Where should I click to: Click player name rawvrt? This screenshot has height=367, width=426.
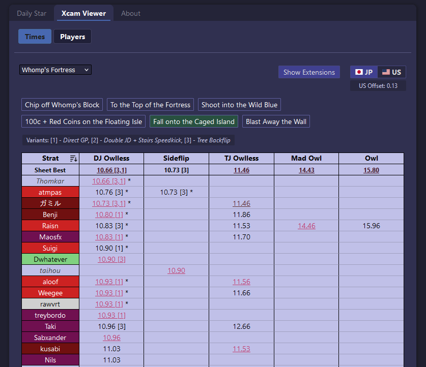click(50, 304)
